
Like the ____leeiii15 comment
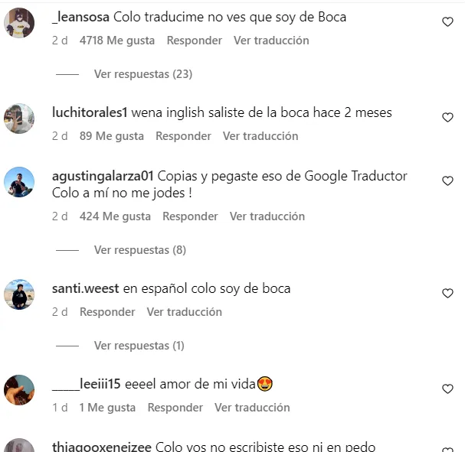click(x=447, y=389)
